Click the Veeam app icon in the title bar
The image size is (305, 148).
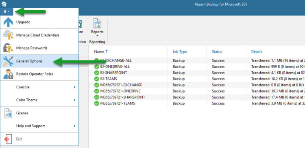coord(4,4)
